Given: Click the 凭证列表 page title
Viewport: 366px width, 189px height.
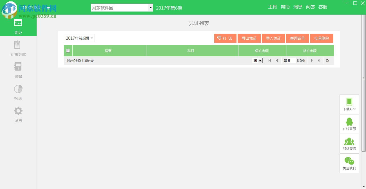Looking at the screenshot, I should click(x=199, y=23).
